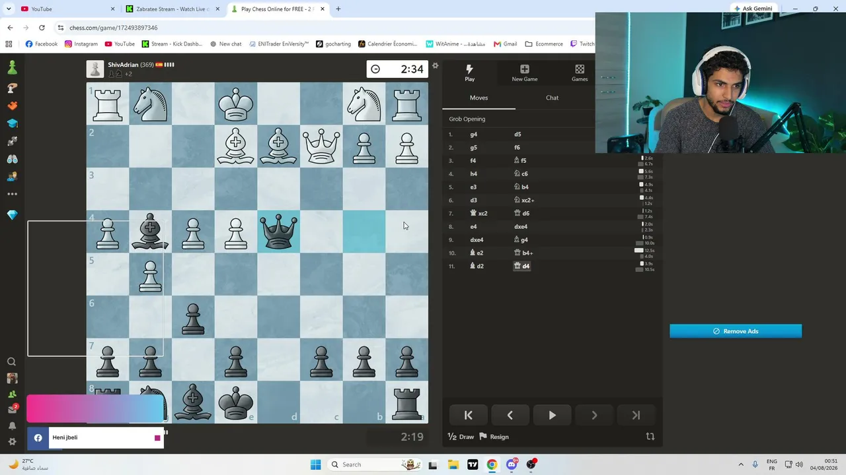The height and width of the screenshot is (475, 846).
Task: Switch to the Play tab
Action: (x=469, y=73)
